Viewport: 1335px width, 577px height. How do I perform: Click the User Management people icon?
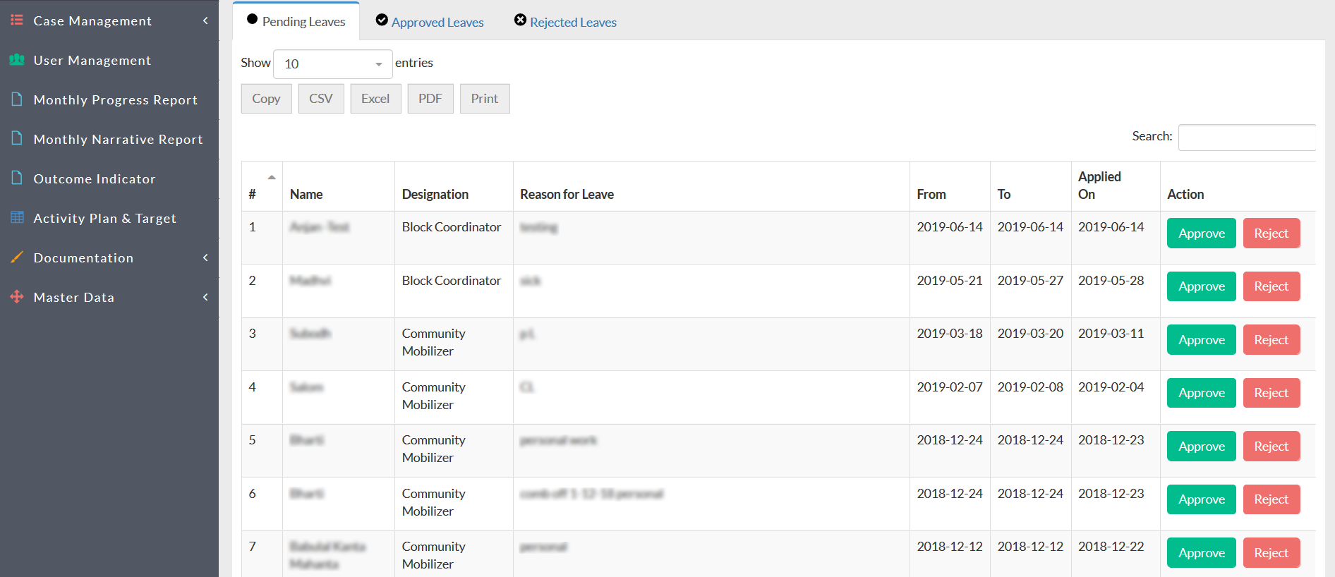tap(17, 60)
